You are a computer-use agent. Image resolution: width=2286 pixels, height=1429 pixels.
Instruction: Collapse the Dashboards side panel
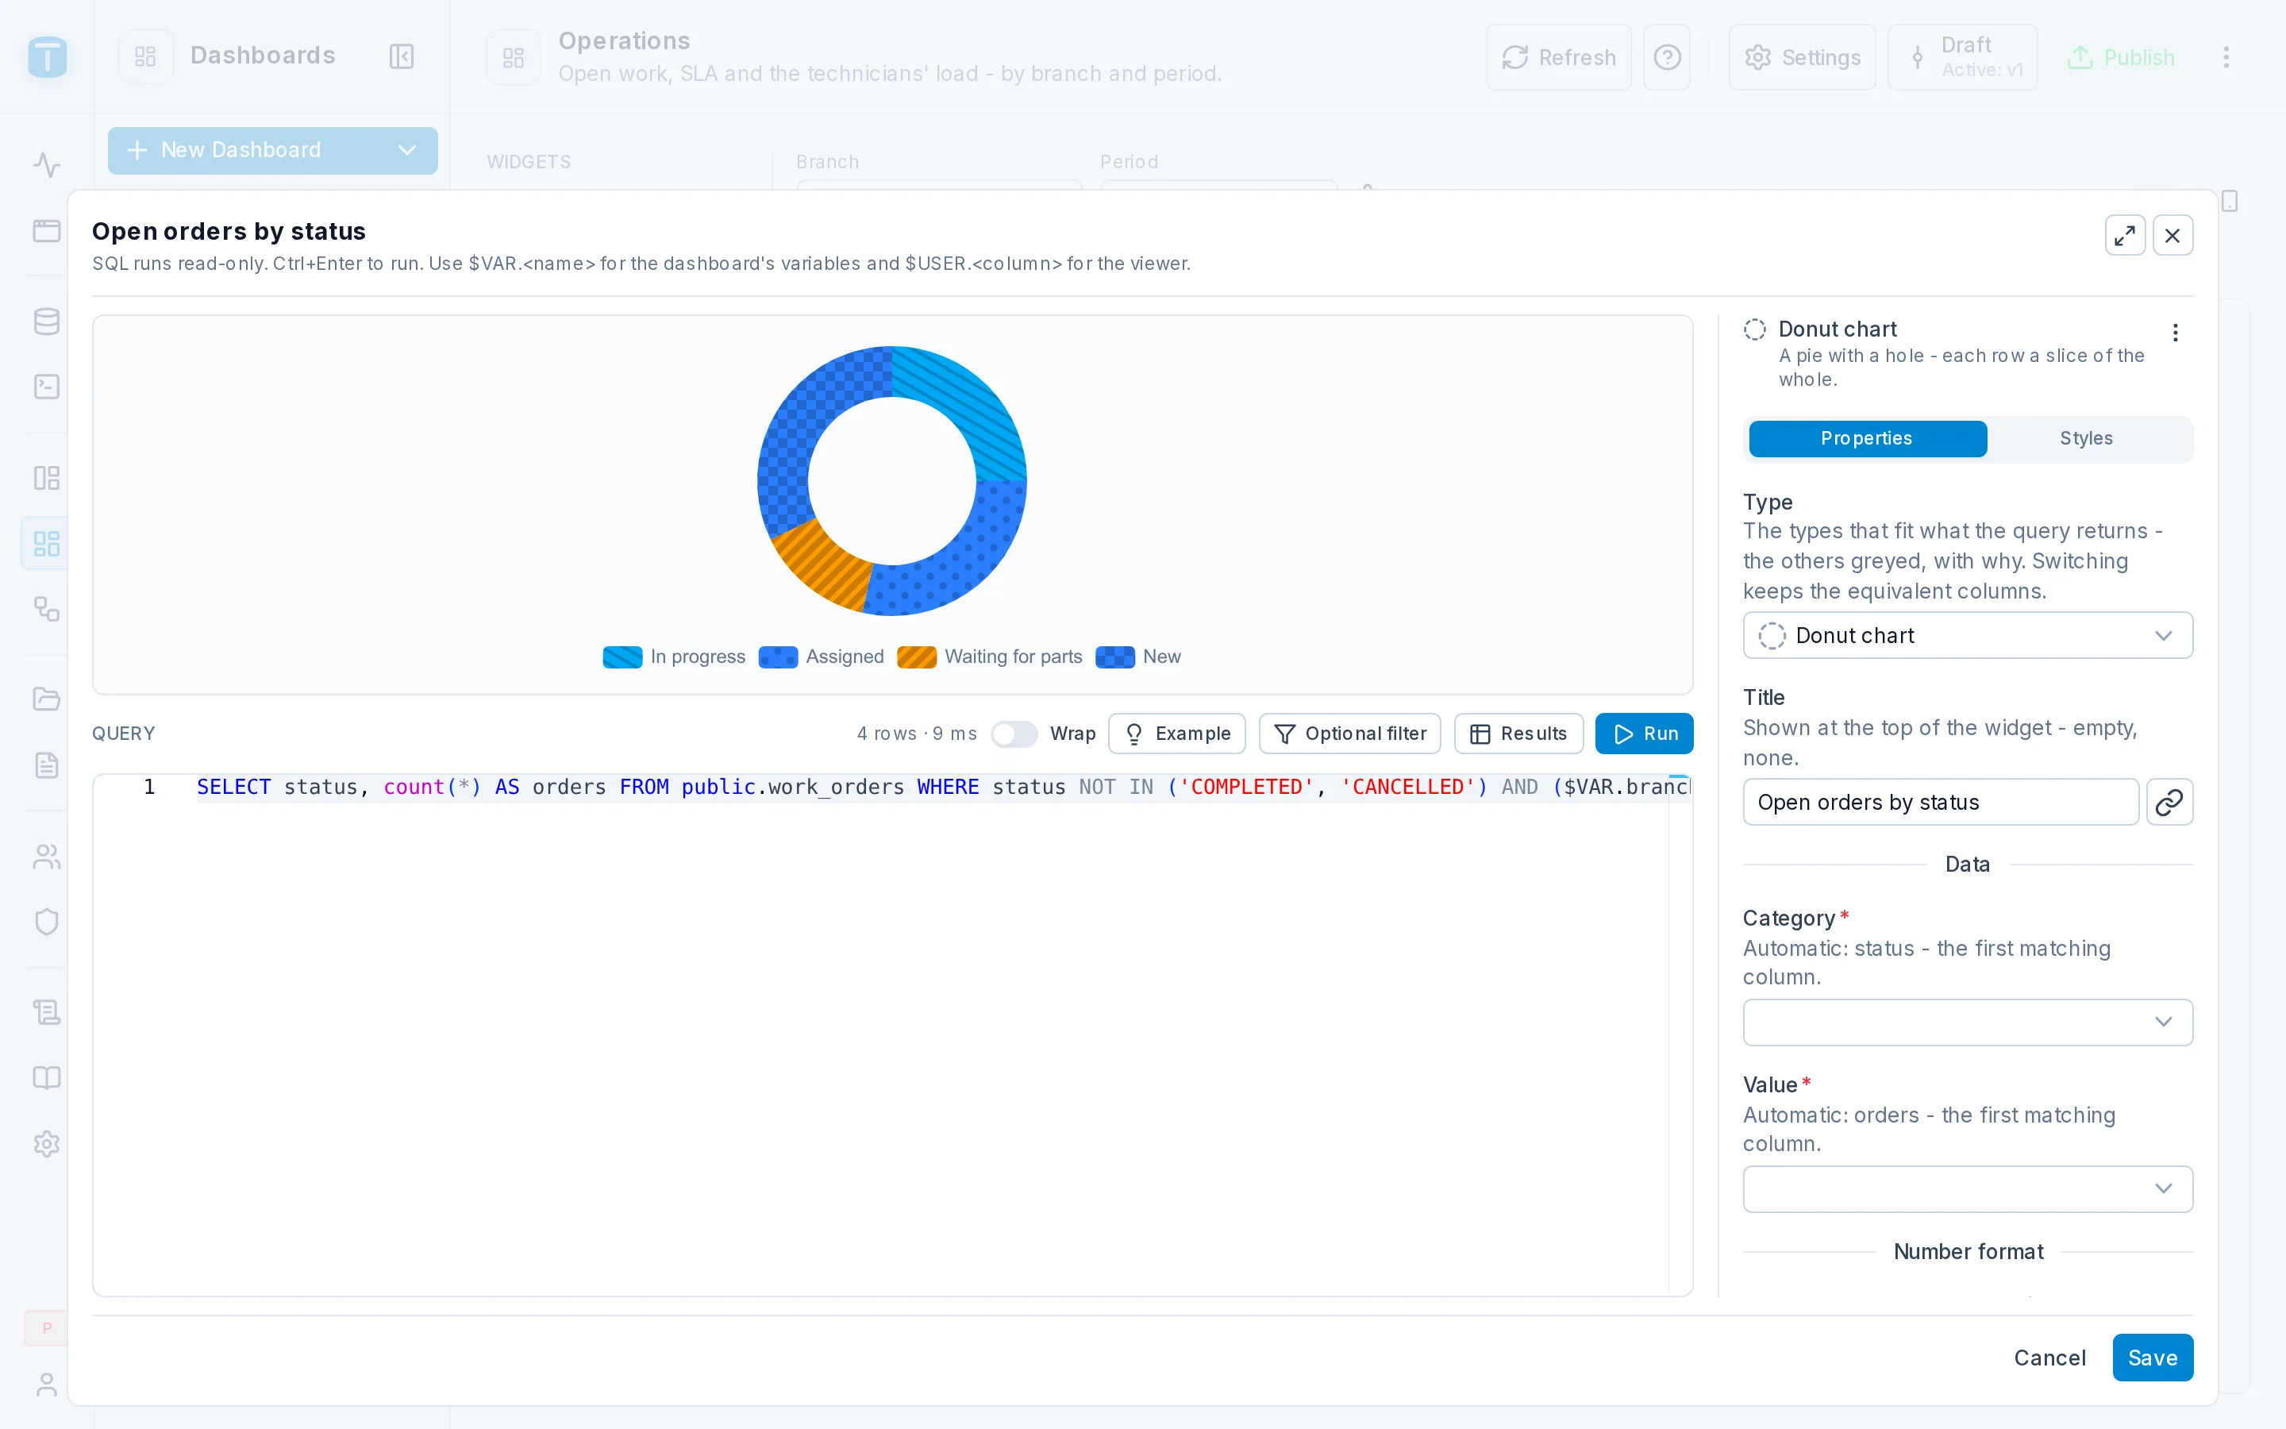(x=402, y=56)
